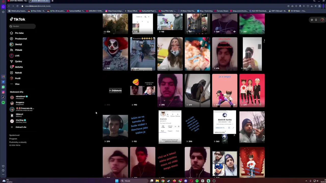Screen dimensions: 326x183
Task: Open the 'dáte 100 za jídlo' video
Action: [197, 54]
